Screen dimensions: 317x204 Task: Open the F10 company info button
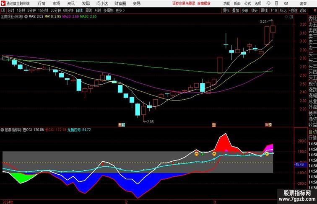(274, 10)
